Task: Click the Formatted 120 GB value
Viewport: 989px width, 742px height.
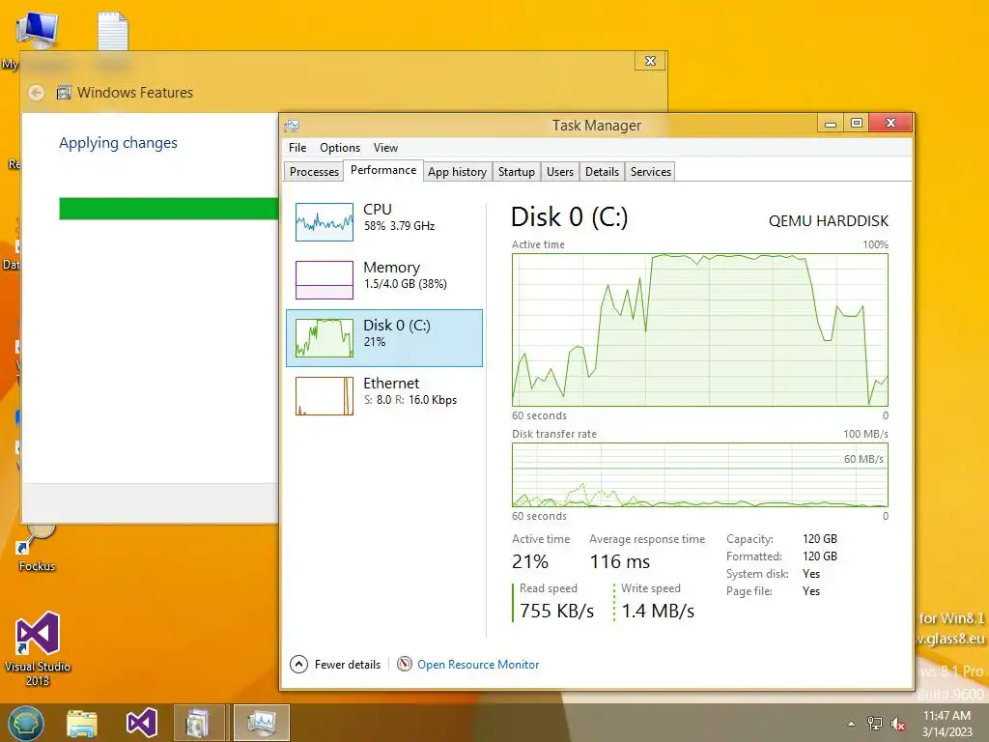Action: pos(819,556)
